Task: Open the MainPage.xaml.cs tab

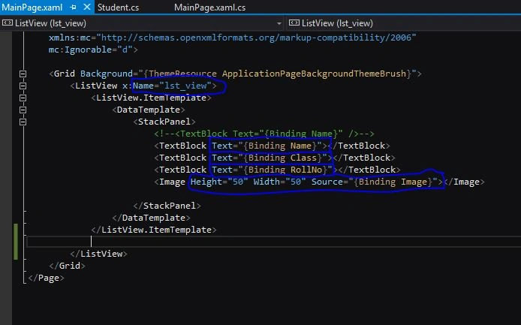Action: click(209, 8)
